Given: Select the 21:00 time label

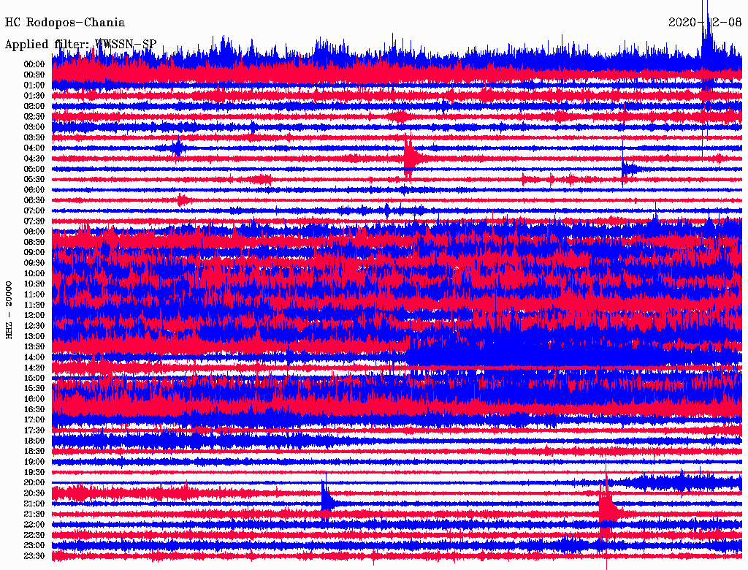Looking at the screenshot, I should pyautogui.click(x=34, y=504).
